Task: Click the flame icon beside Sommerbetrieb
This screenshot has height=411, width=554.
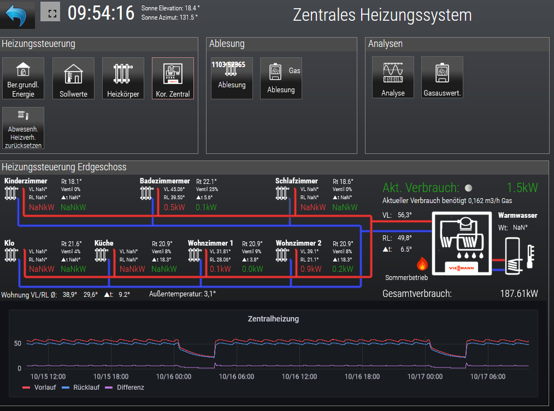Action: pyautogui.click(x=422, y=264)
